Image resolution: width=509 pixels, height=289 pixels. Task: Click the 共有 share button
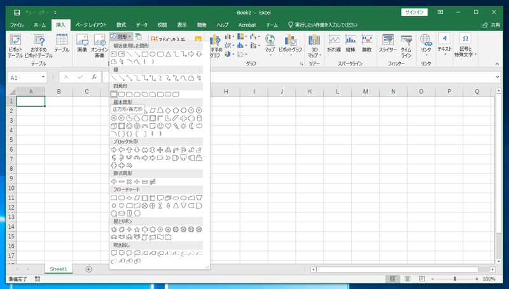point(491,25)
